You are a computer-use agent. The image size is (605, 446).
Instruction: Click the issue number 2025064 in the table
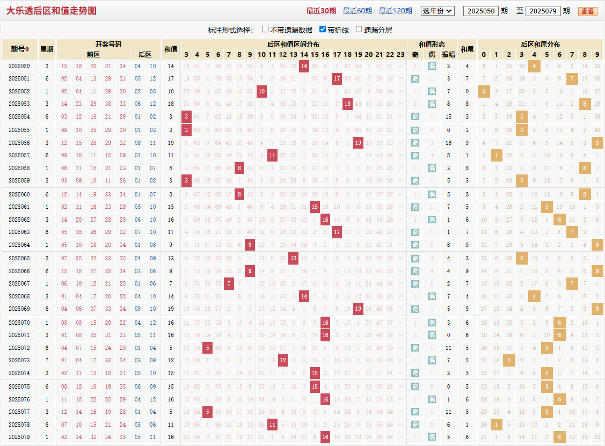pyautogui.click(x=19, y=245)
